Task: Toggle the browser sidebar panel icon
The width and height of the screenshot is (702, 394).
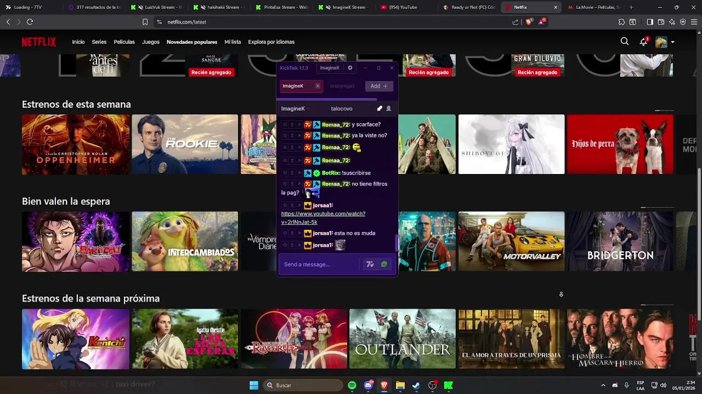Action: 650,22
